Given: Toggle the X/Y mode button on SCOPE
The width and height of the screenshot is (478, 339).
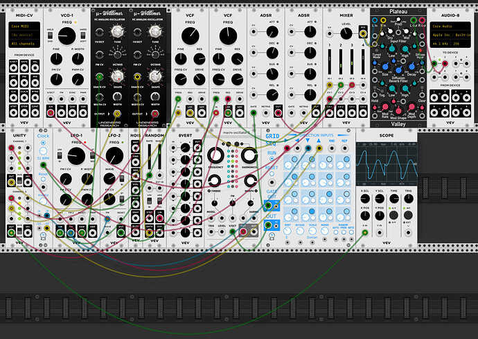Looking at the screenshot, I should (x=393, y=215).
